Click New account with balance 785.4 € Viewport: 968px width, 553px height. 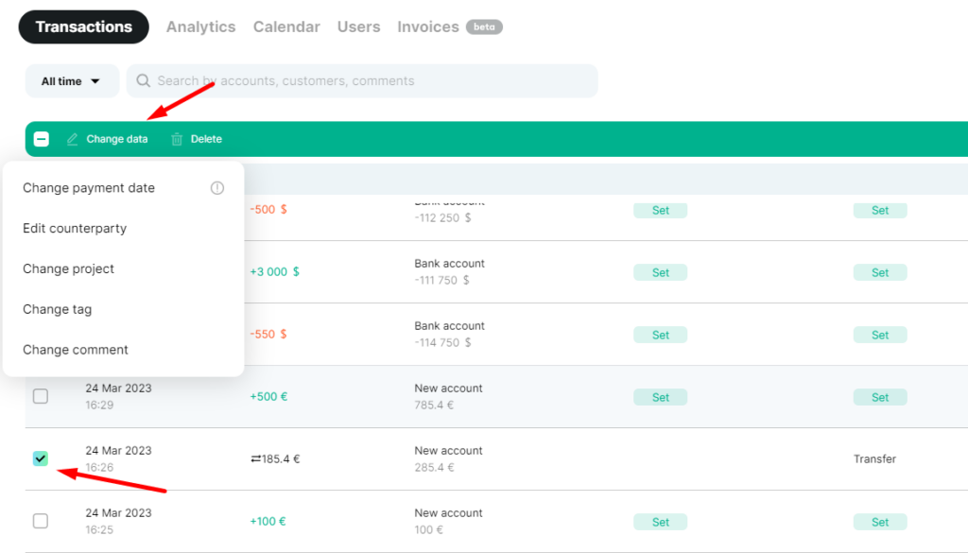click(x=448, y=396)
